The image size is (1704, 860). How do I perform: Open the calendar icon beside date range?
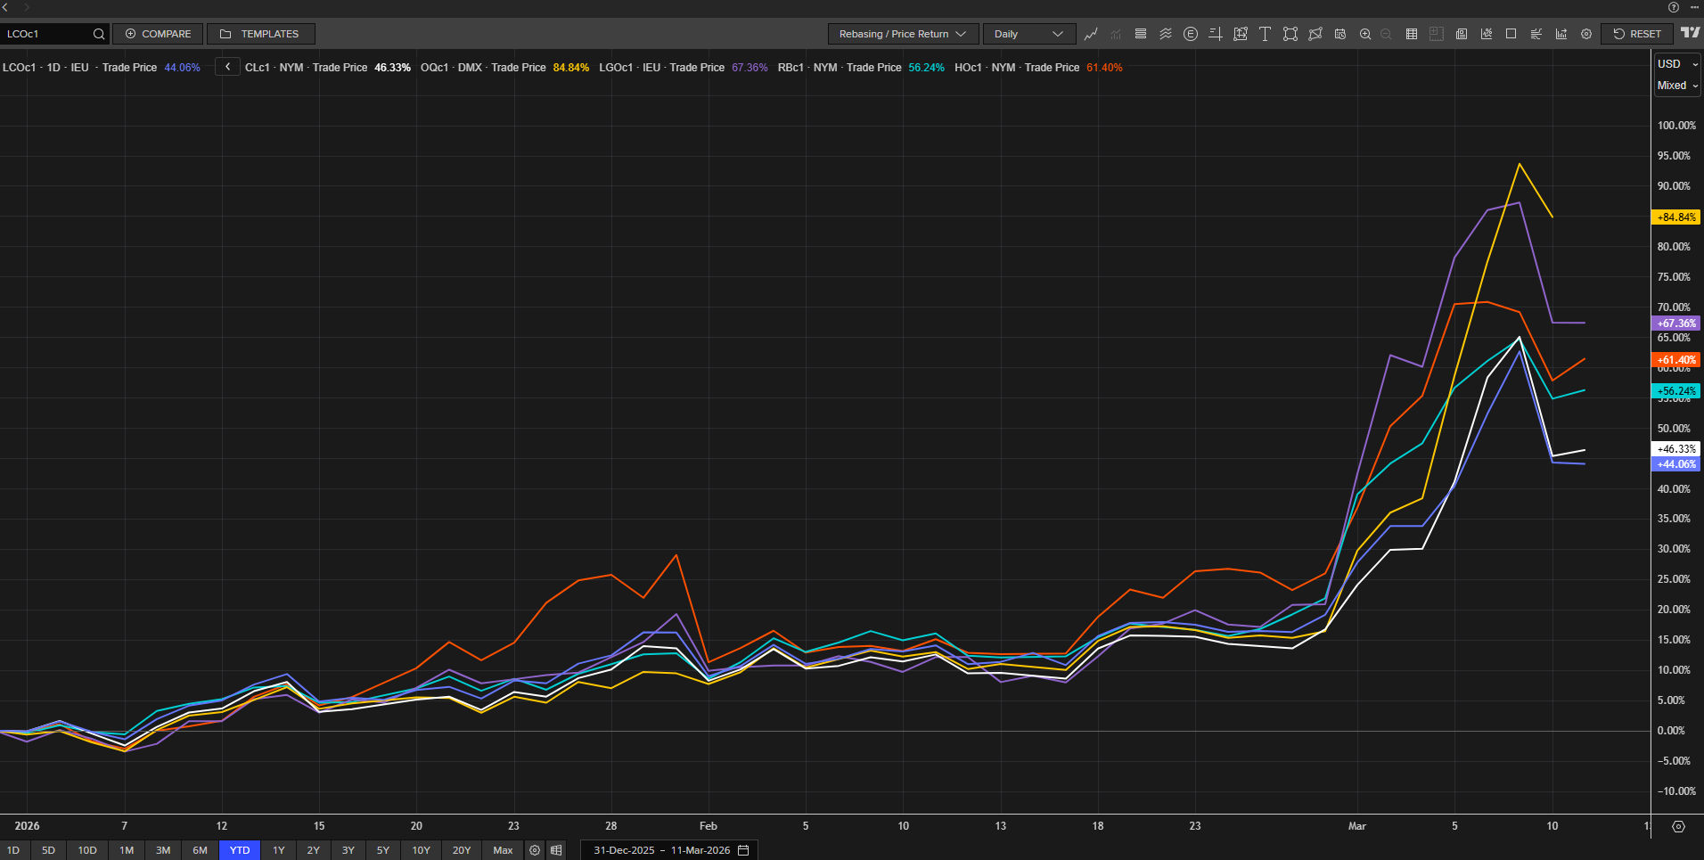[743, 850]
